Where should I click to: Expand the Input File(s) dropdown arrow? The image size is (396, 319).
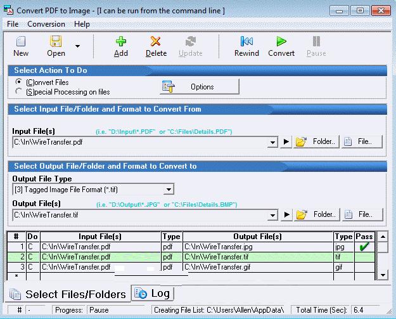click(272, 142)
